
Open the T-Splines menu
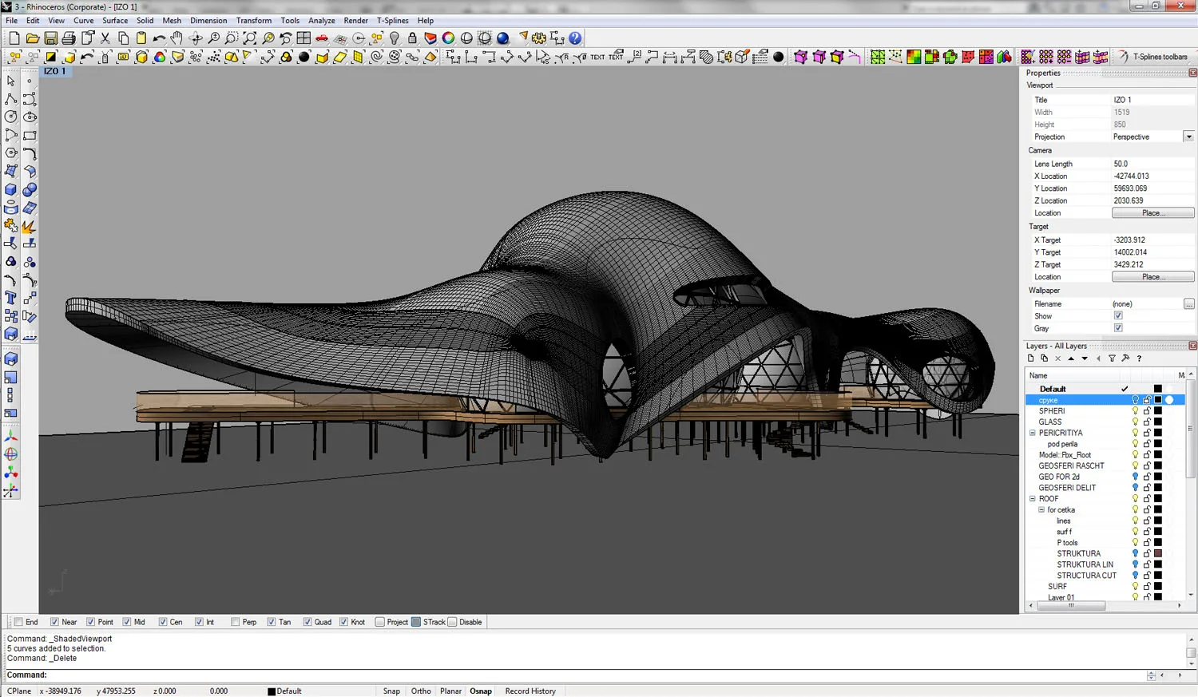392,21
